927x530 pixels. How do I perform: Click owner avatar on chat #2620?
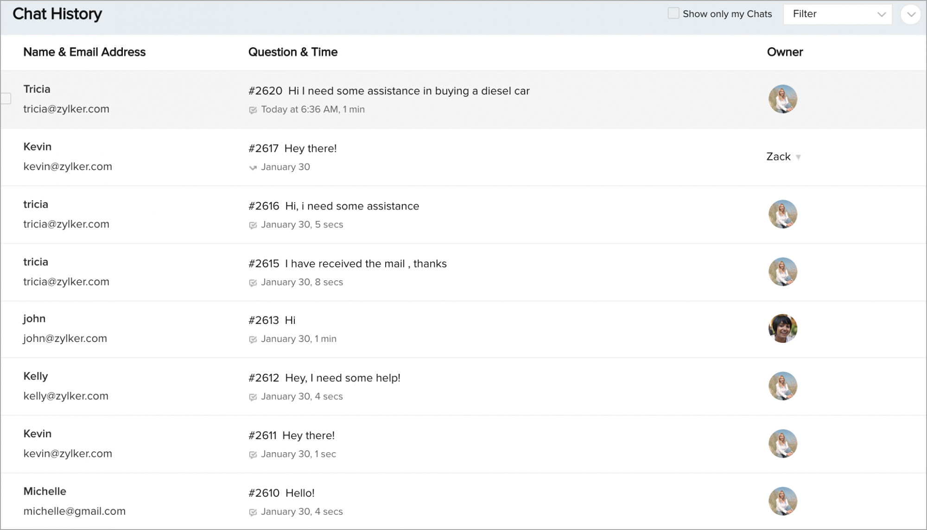782,99
